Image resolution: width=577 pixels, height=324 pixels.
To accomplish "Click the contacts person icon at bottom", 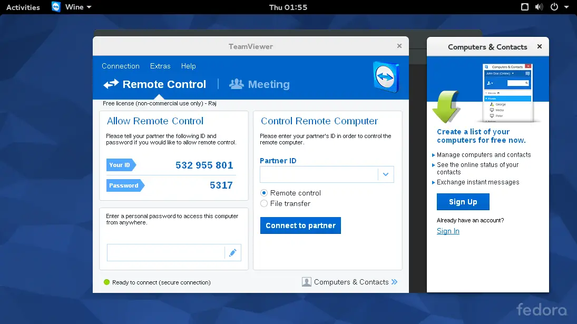I will pyautogui.click(x=307, y=282).
